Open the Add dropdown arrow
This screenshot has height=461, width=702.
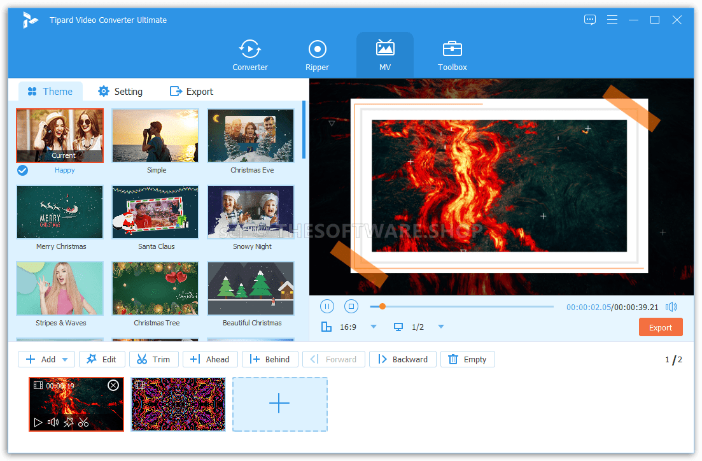pos(66,360)
